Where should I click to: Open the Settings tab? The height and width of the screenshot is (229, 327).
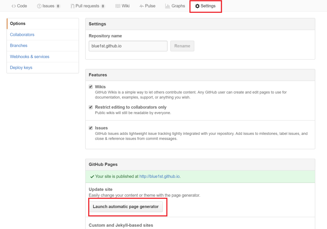(205, 6)
